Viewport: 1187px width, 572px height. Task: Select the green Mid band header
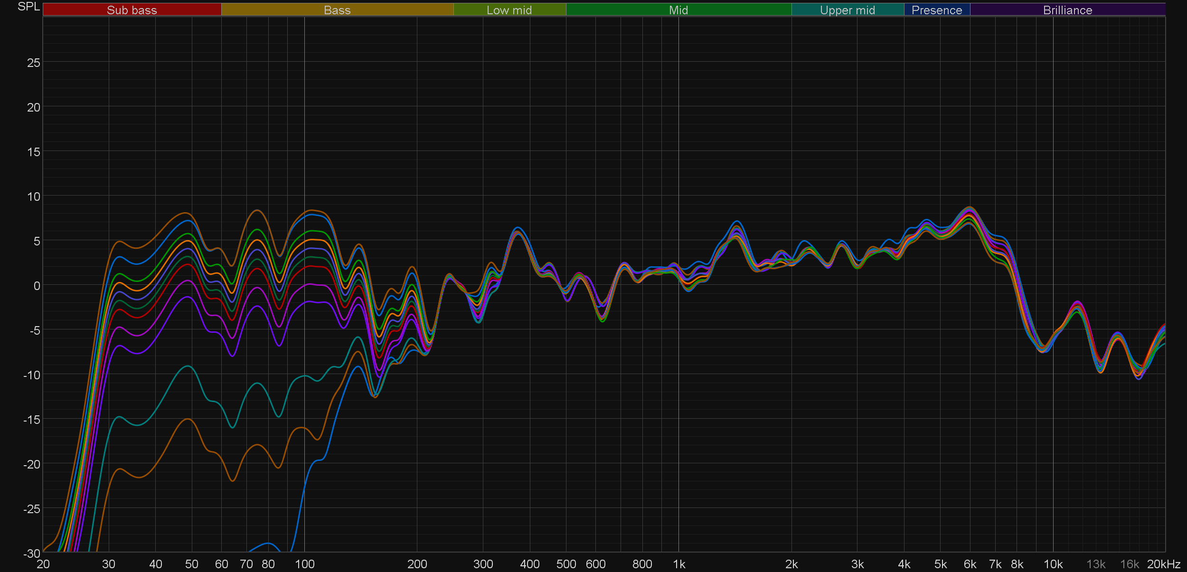678,10
